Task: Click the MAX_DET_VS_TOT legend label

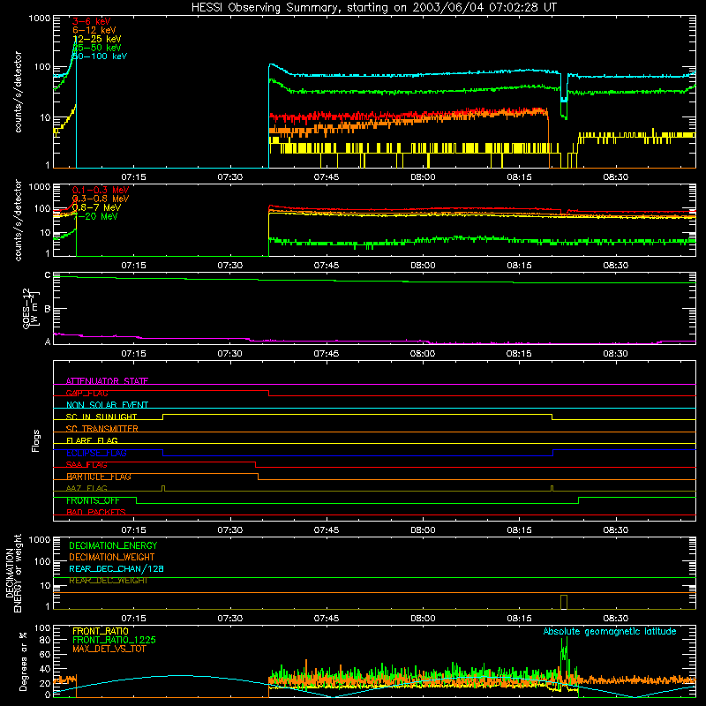Action: point(109,649)
